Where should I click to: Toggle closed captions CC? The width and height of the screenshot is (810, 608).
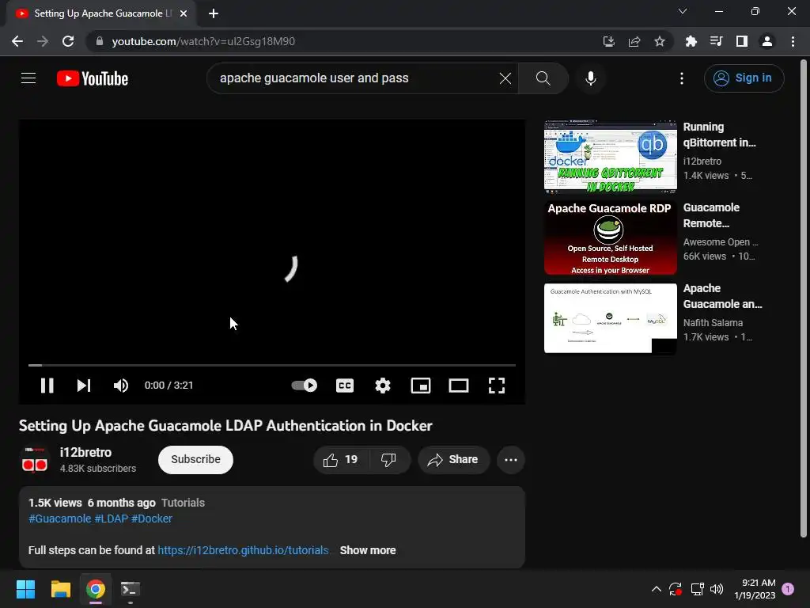(x=345, y=386)
